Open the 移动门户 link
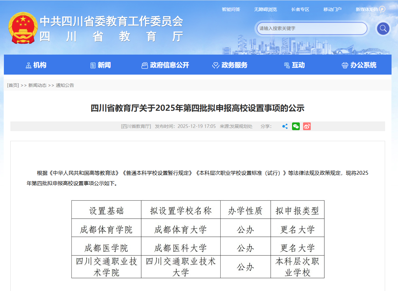 point(332,9)
